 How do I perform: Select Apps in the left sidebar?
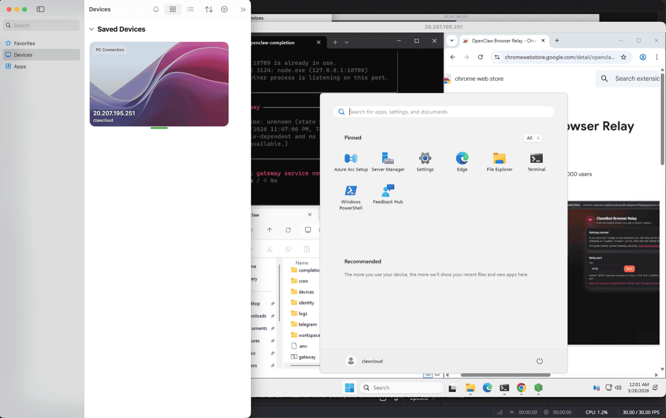pyautogui.click(x=20, y=66)
